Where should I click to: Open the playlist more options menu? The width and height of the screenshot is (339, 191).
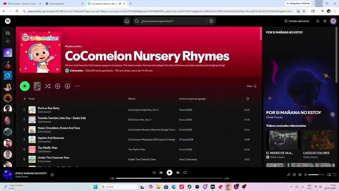(x=77, y=86)
